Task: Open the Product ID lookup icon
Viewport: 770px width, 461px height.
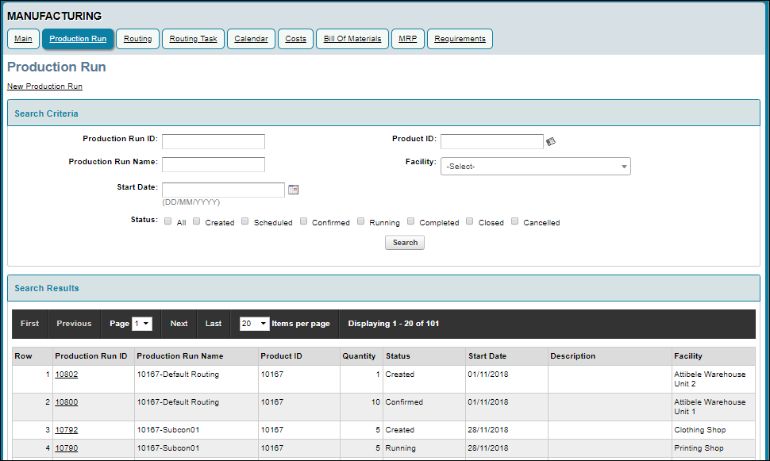Action: click(550, 140)
